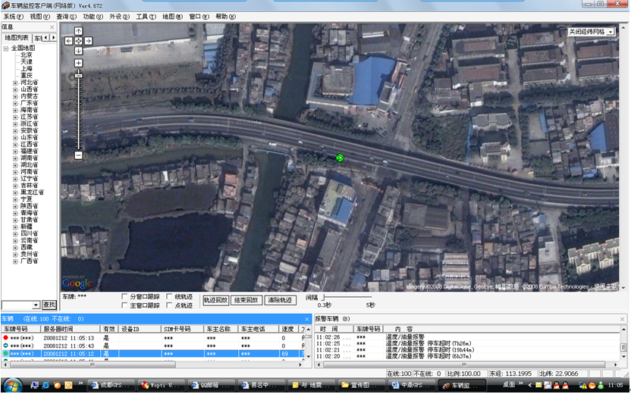Click the green vehicle marker on the map
This screenshot has width=631, height=394.
point(340,158)
